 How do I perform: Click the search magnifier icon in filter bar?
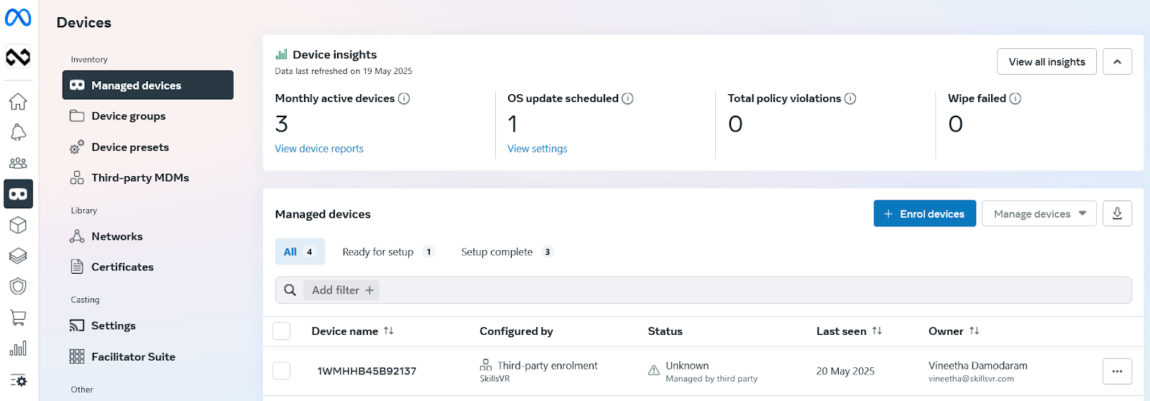point(290,290)
